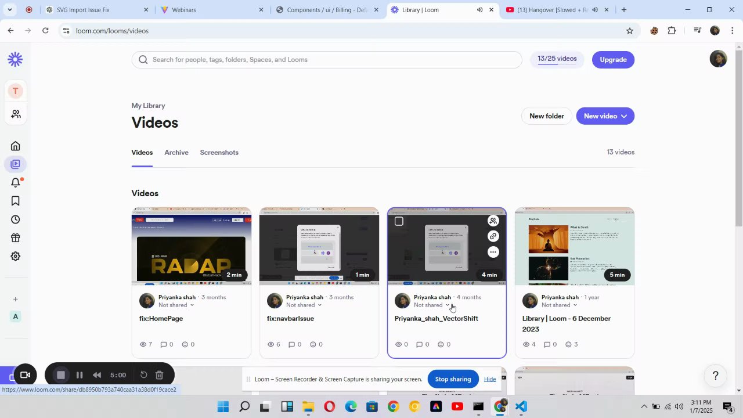The height and width of the screenshot is (418, 743).
Task: Mute the Hangover YouTube tab audio
Action: [594, 10]
